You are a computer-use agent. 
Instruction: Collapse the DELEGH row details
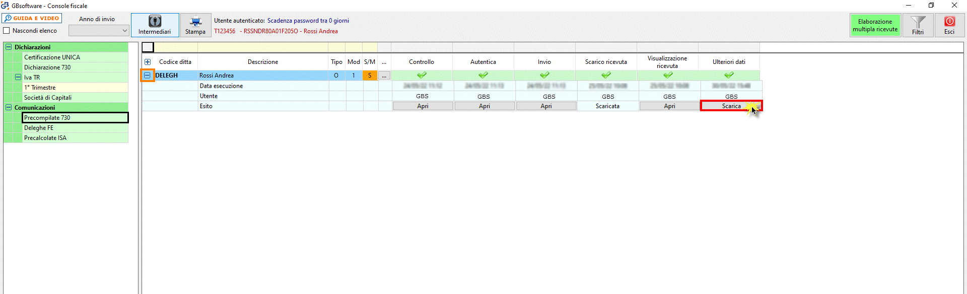pos(147,75)
